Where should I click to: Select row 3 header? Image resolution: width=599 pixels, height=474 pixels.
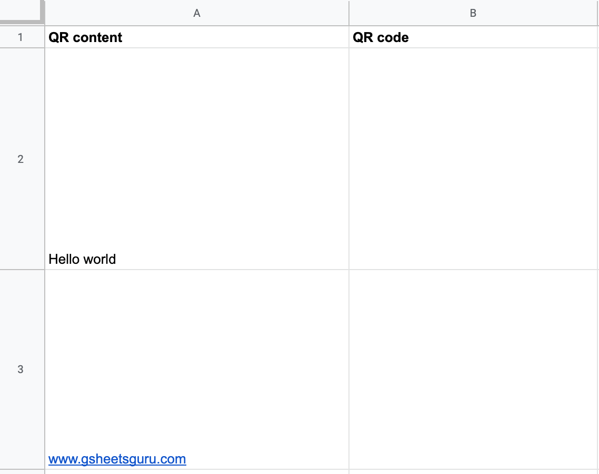(x=22, y=369)
